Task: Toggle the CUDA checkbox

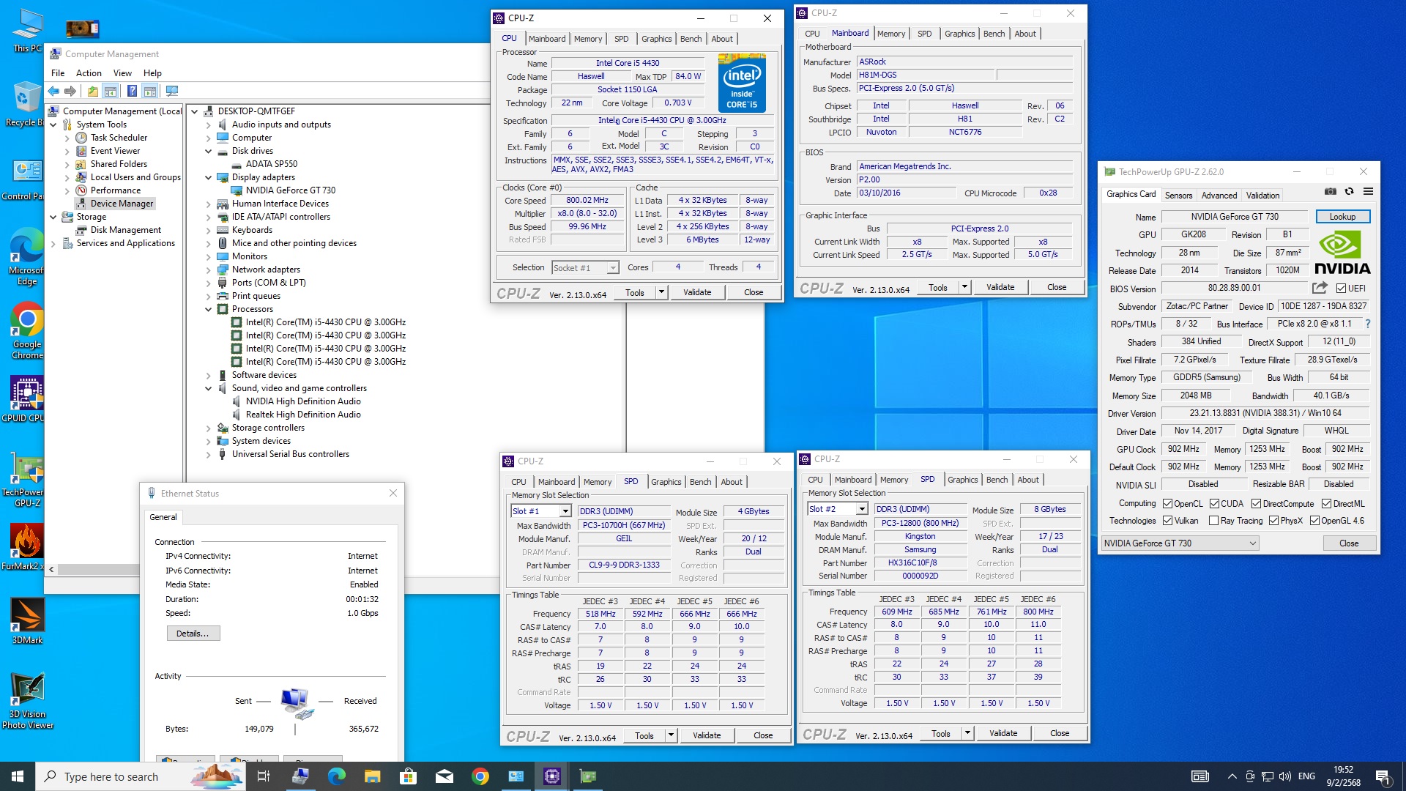Action: (x=1214, y=504)
